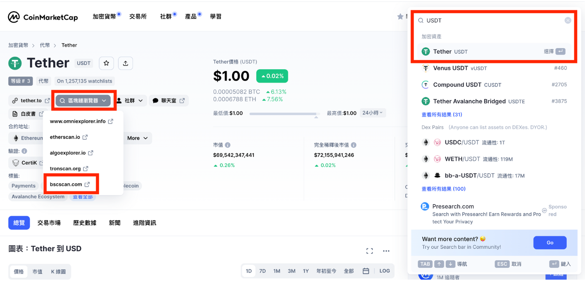This screenshot has width=585, height=285.
Task: Open chart more options menu
Action: [386, 251]
